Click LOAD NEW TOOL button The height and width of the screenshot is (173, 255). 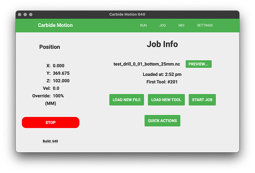pyautogui.click(x=166, y=100)
